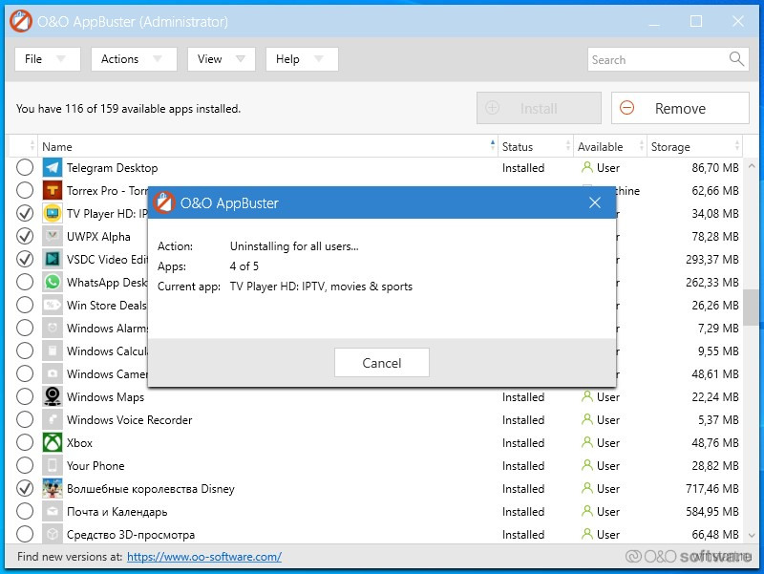The width and height of the screenshot is (764, 574).
Task: Click the Remove button
Action: click(x=680, y=108)
